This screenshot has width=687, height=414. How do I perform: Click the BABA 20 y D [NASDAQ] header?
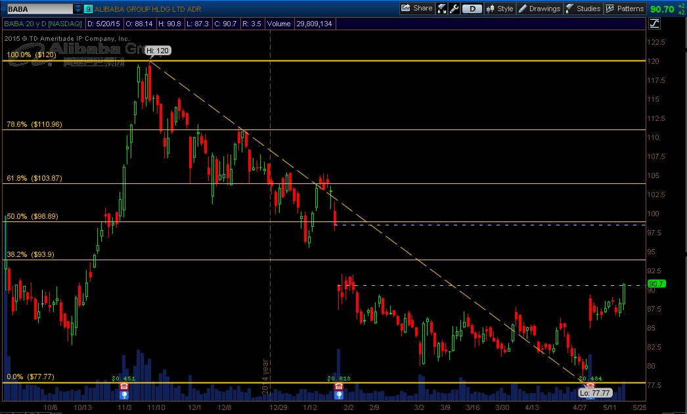coord(43,24)
